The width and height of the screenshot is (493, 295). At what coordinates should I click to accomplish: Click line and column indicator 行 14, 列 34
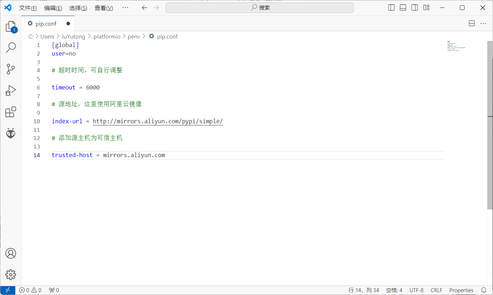click(364, 290)
